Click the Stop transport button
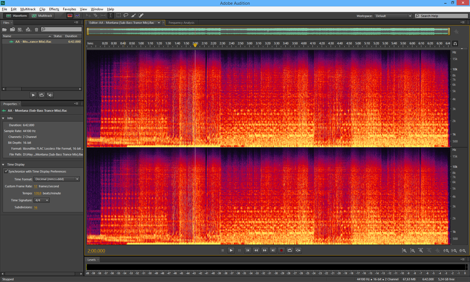The width and height of the screenshot is (470, 282). [x=223, y=250]
